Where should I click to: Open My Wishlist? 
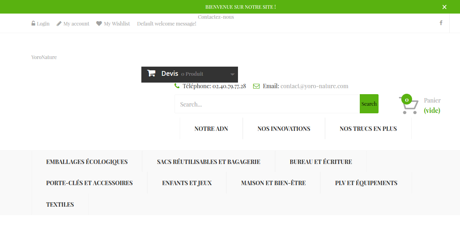click(x=117, y=24)
